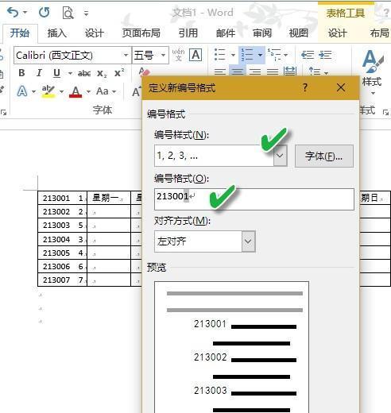The width and height of the screenshot is (391, 413).
Task: Open the 页面布局 ribbon tab
Action: pyautogui.click(x=141, y=33)
